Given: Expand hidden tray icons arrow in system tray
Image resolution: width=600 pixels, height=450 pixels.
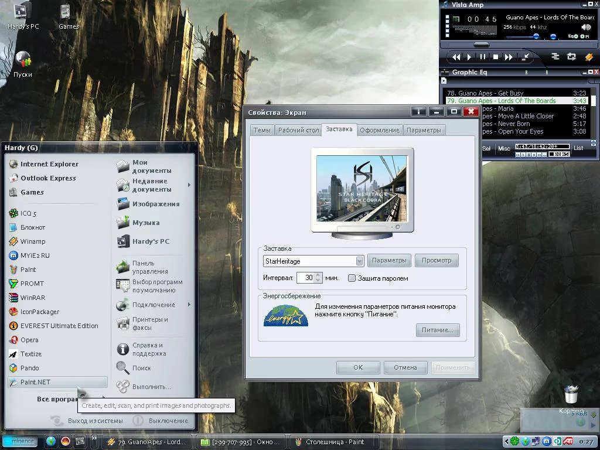Looking at the screenshot, I should coord(507,442).
